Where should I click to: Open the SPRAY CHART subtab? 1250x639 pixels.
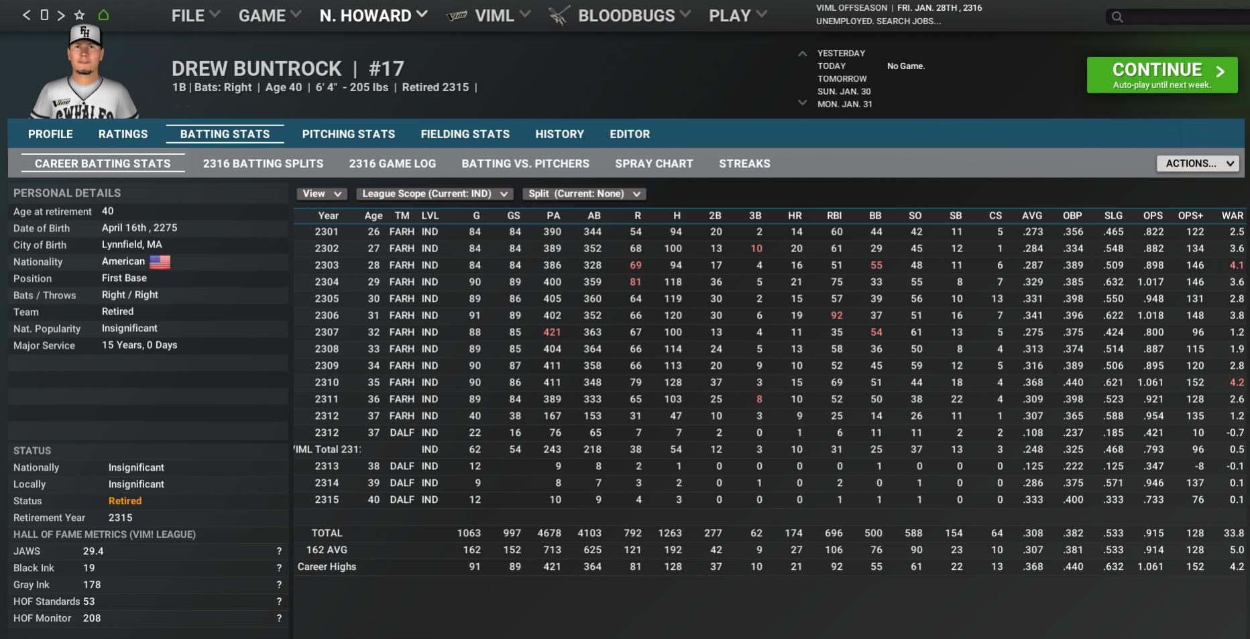pos(654,164)
